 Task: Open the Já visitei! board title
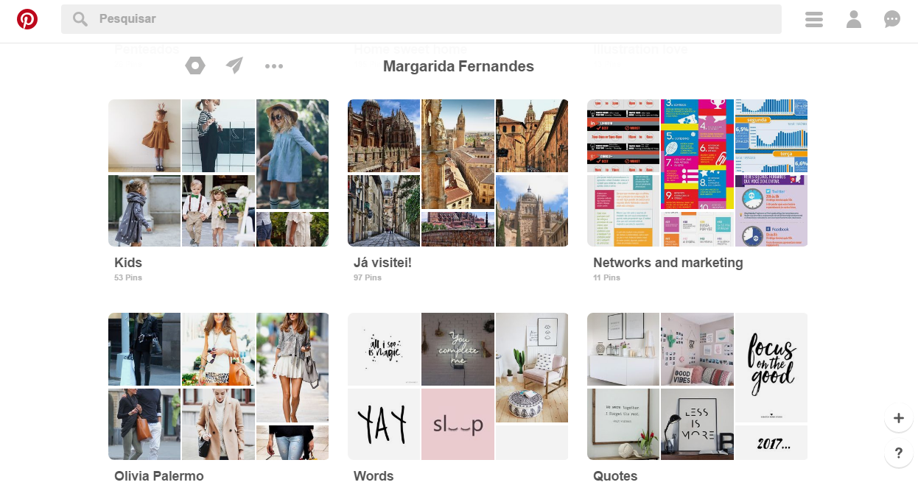point(382,263)
